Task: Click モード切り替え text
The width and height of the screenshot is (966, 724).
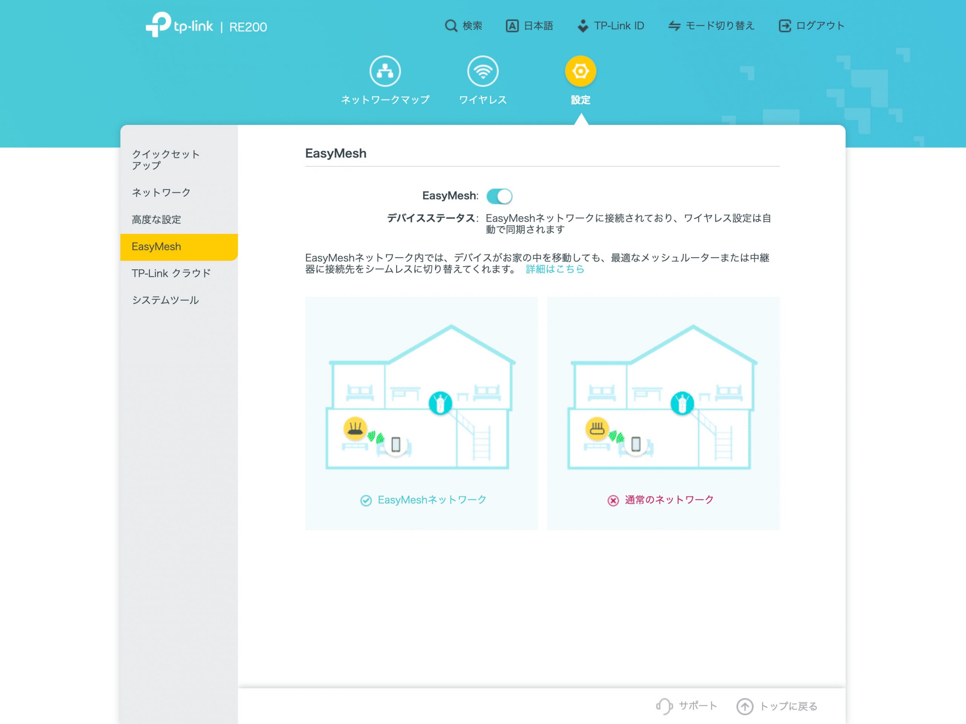Action: pyautogui.click(x=720, y=26)
